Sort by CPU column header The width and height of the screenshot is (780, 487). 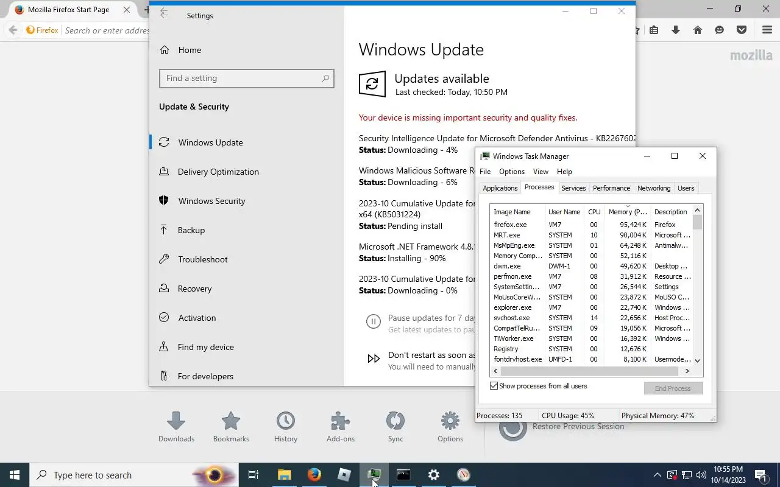point(594,212)
